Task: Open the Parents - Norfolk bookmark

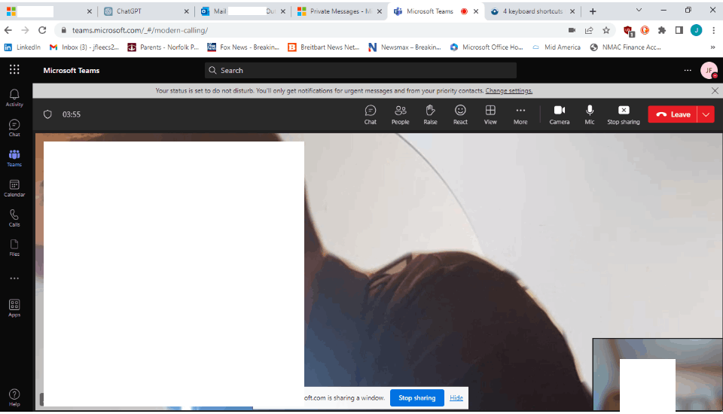Action: click(x=163, y=47)
